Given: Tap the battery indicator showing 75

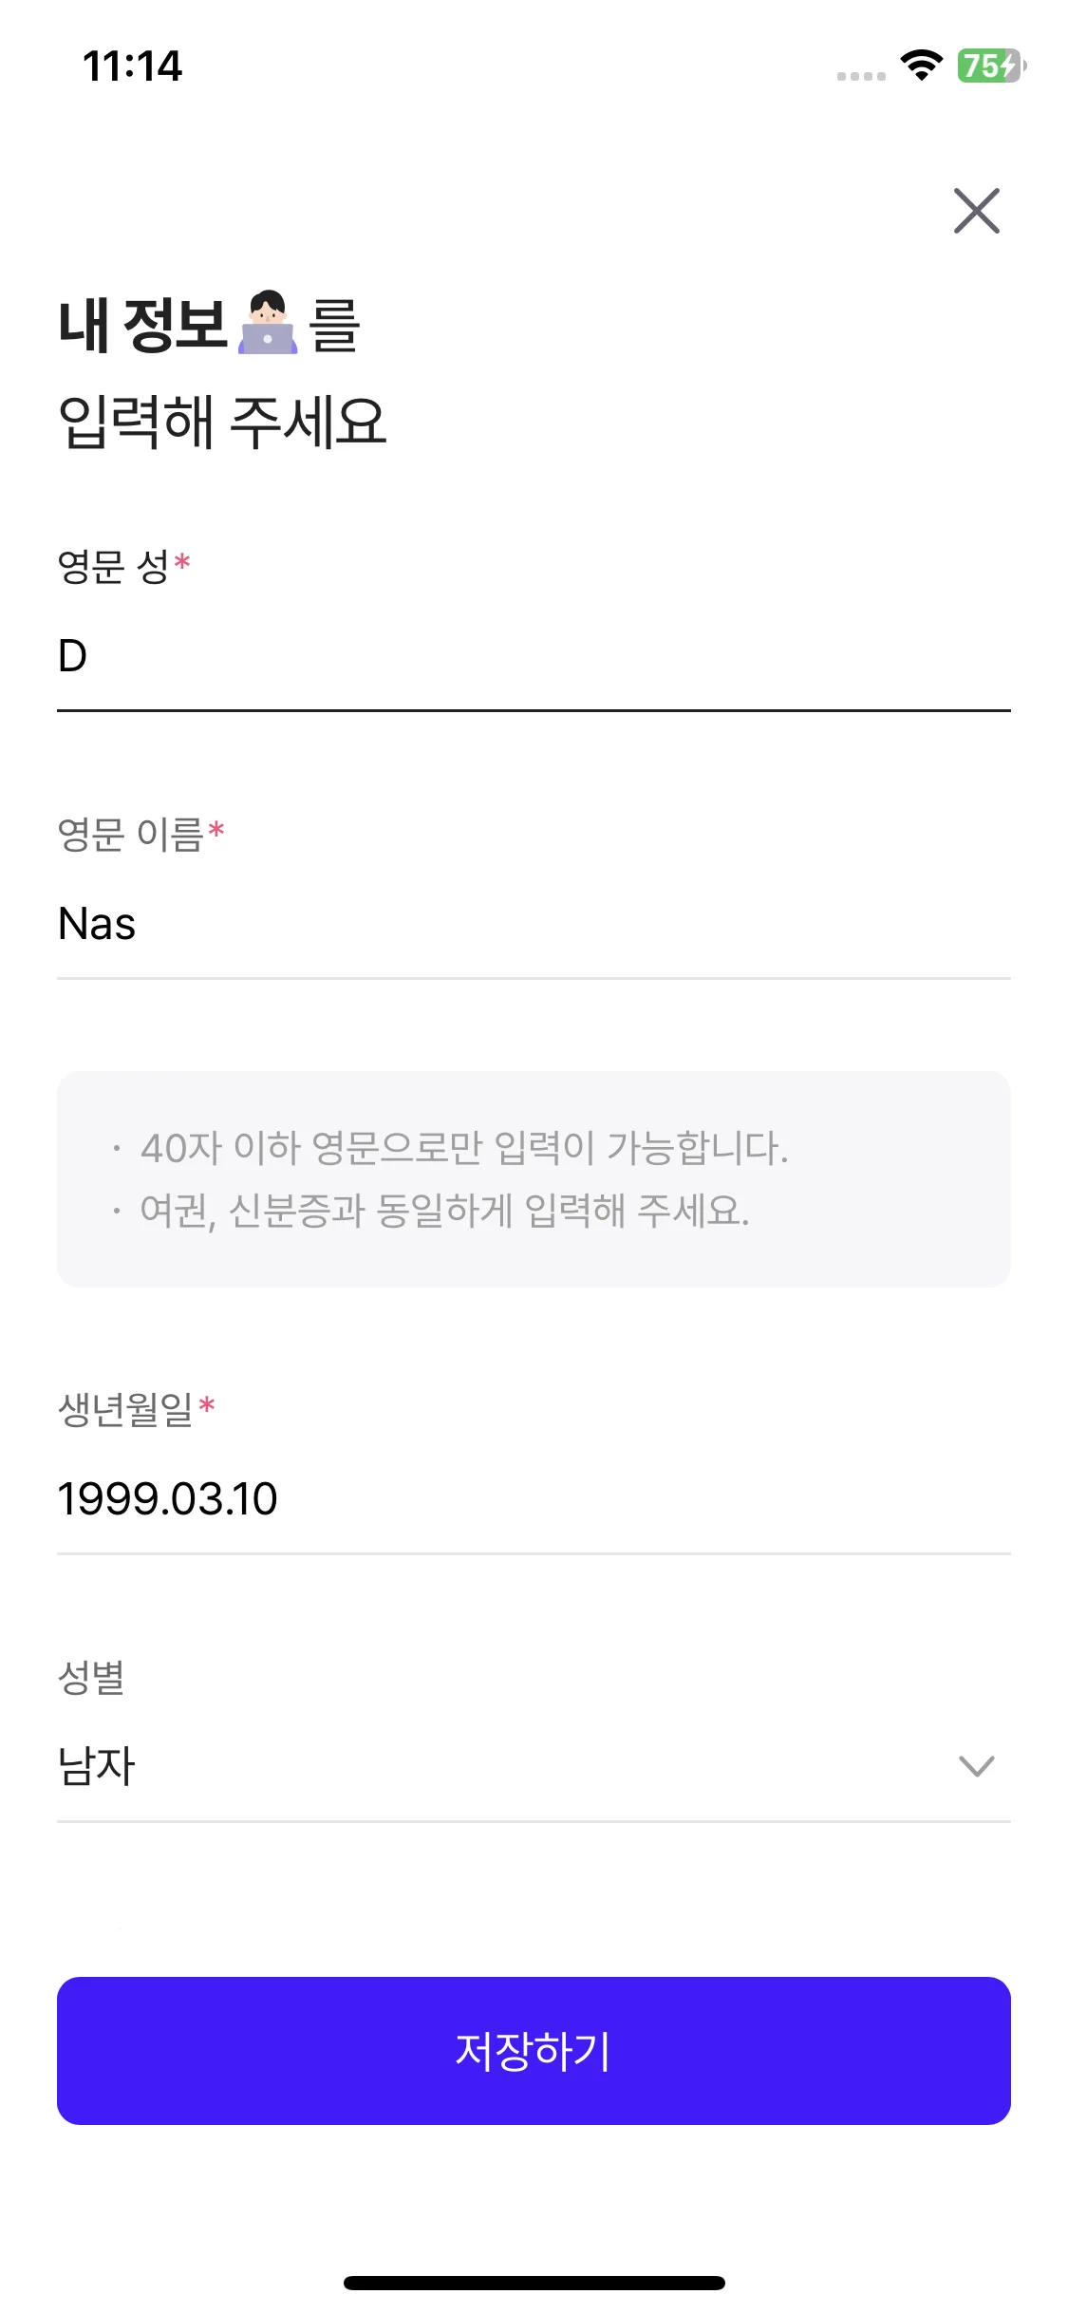Looking at the screenshot, I should click(990, 66).
